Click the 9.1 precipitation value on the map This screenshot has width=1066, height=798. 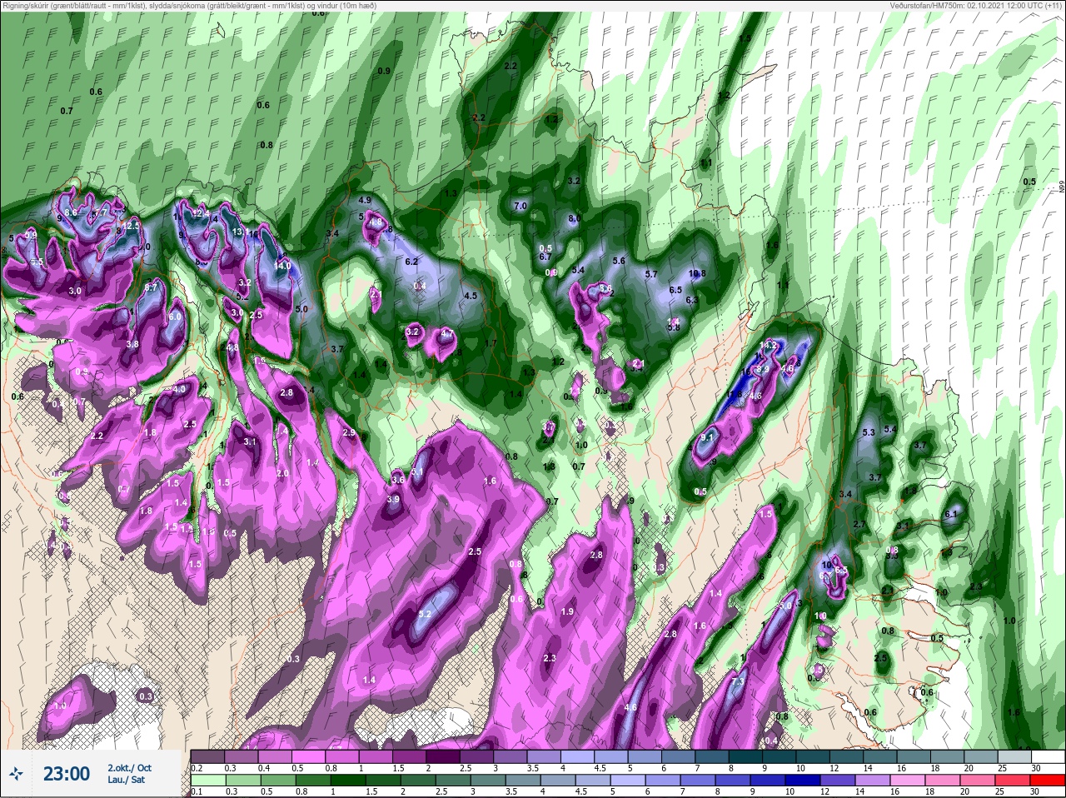point(707,436)
